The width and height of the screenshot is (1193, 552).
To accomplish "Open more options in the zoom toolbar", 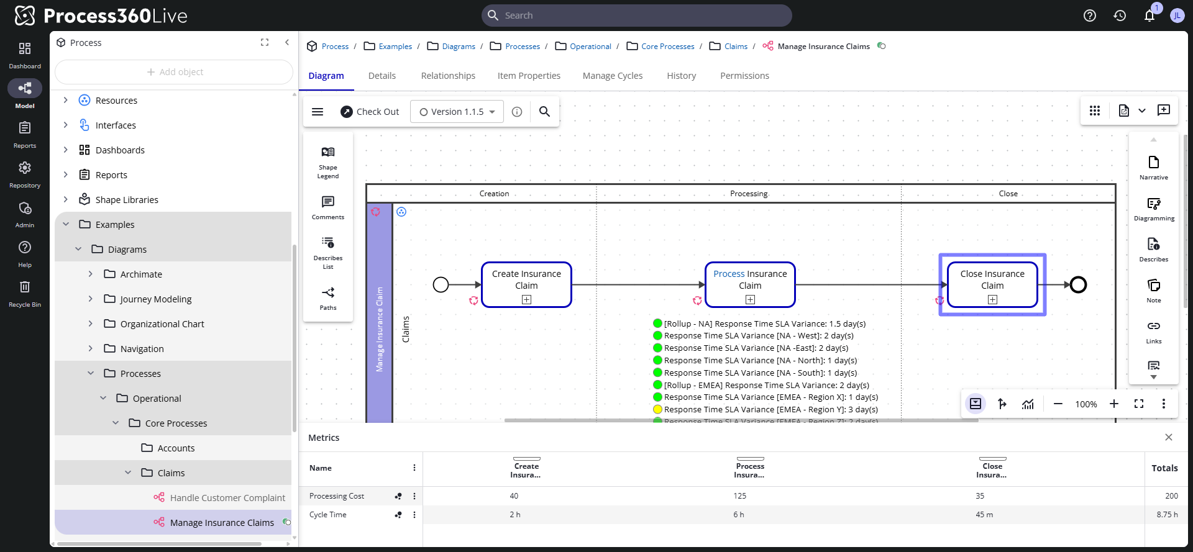I will coord(1164,404).
